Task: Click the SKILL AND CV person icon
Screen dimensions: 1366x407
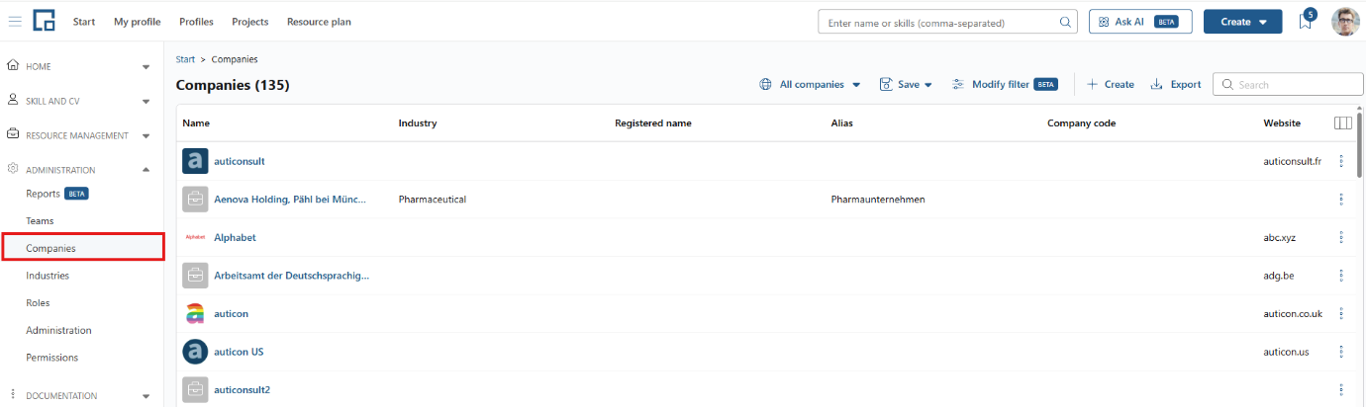Action: point(13,100)
